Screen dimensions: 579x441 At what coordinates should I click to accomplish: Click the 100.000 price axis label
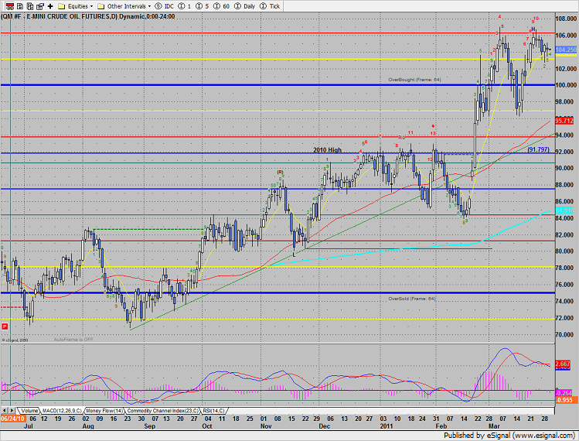(566, 85)
